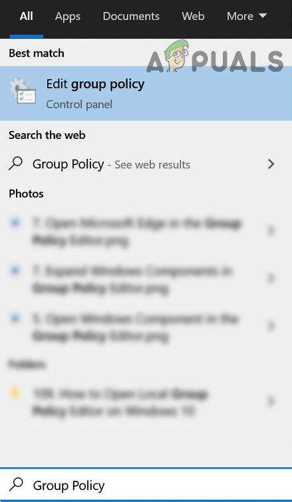Open the Edit group policy control panel icon
The height and width of the screenshot is (502, 292).
23,91
